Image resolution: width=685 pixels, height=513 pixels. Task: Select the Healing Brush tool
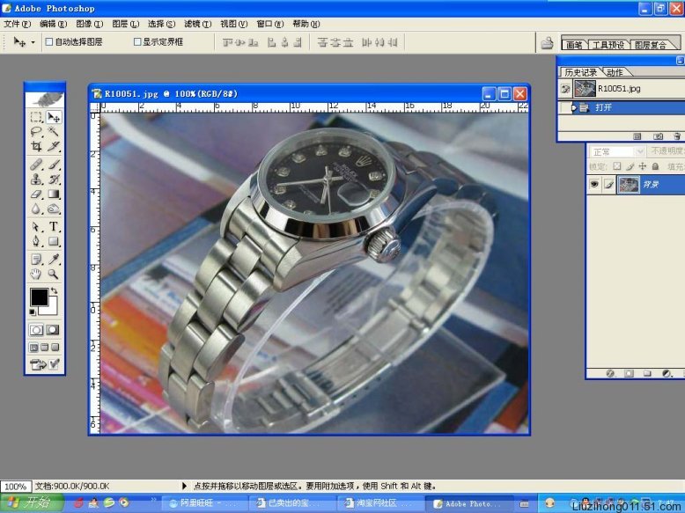coord(36,165)
